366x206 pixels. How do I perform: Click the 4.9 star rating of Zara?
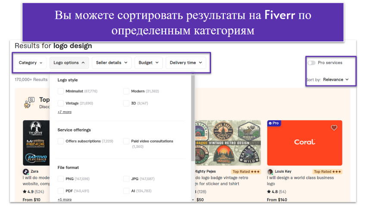coord(33,192)
